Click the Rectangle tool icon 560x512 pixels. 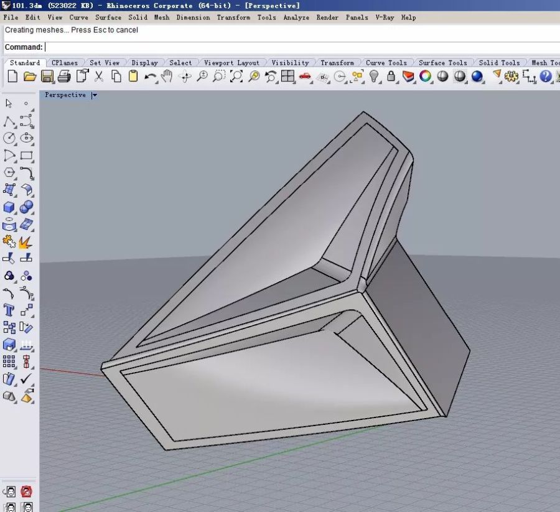26,156
